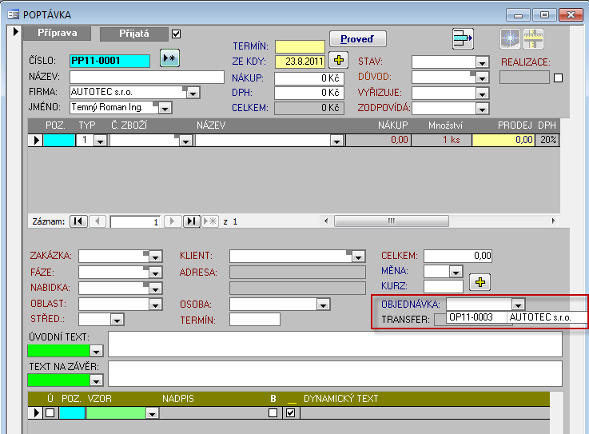Viewport: 589px width, 434px height.
Task: Toggle the Ú checkbox in dynamic text row
Action: click(x=50, y=413)
